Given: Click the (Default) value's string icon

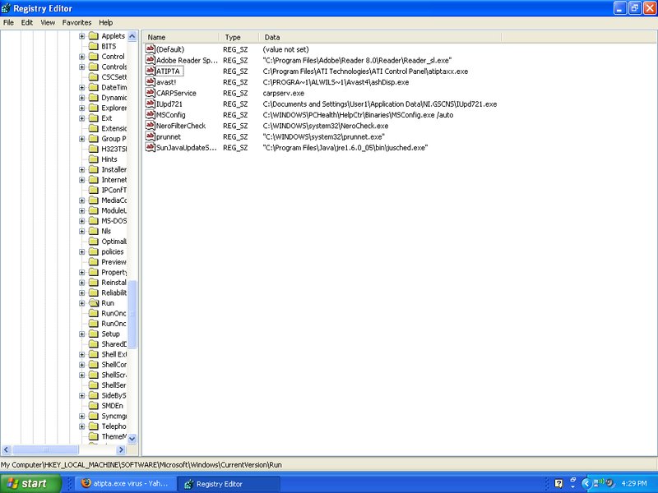Looking at the screenshot, I should [151, 49].
